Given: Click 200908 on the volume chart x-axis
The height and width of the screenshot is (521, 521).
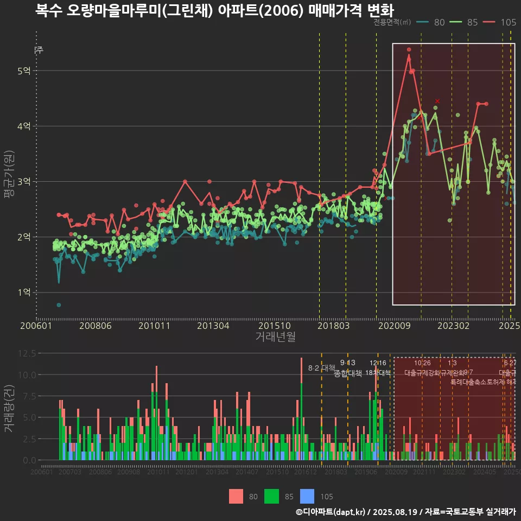Looking at the screenshot, I should pos(129,472).
